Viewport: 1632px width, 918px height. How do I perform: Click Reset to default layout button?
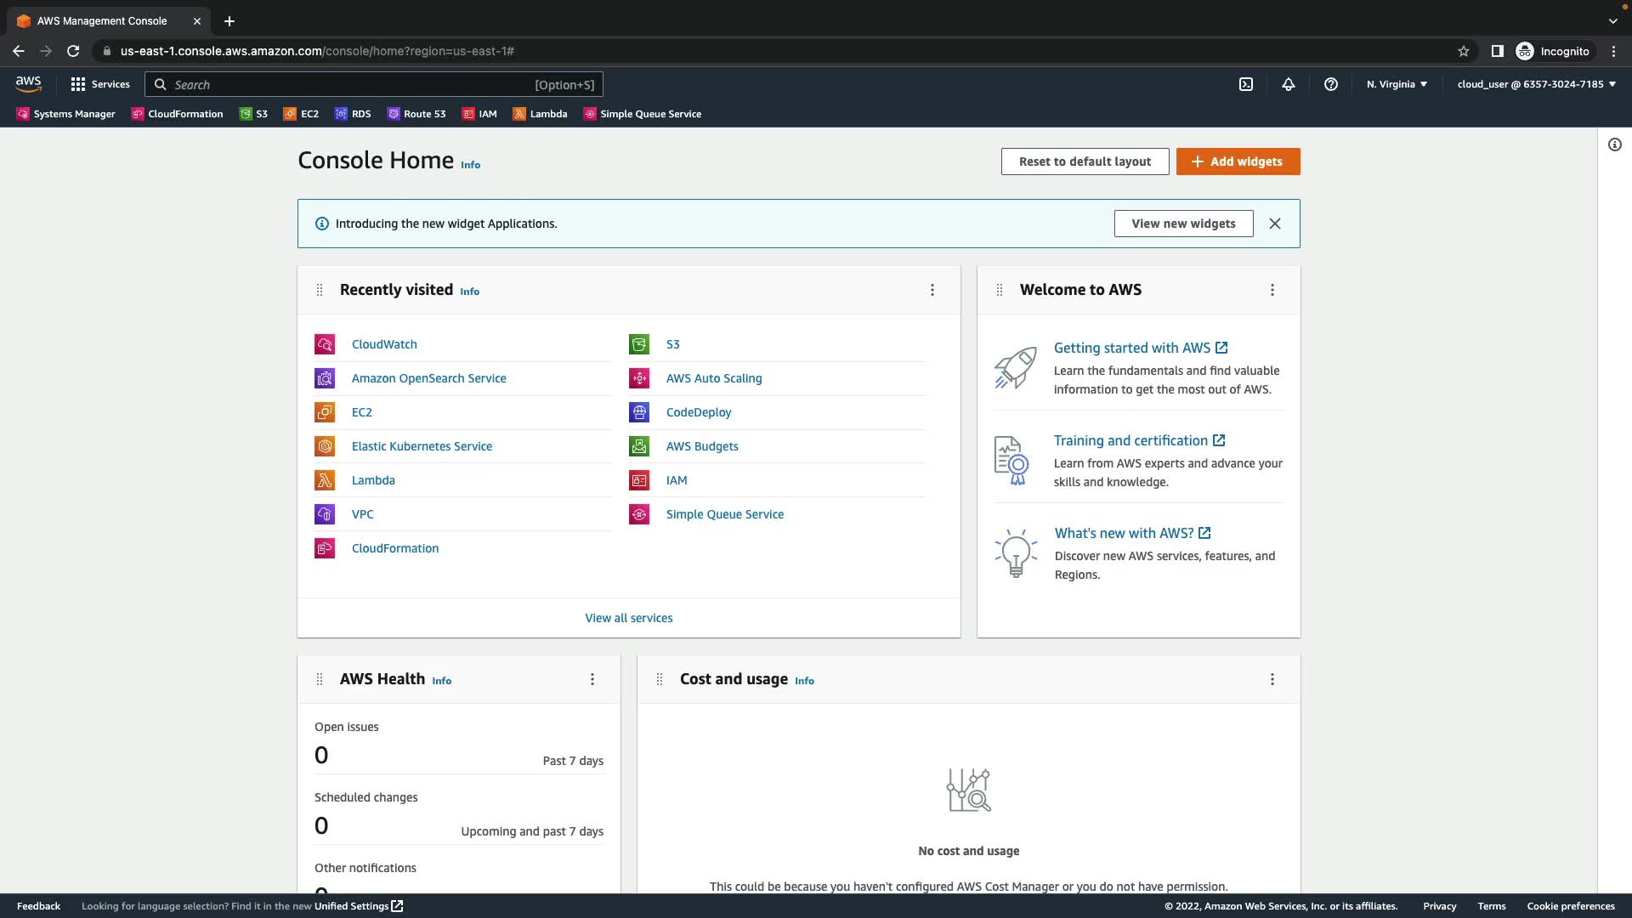pyautogui.click(x=1085, y=161)
